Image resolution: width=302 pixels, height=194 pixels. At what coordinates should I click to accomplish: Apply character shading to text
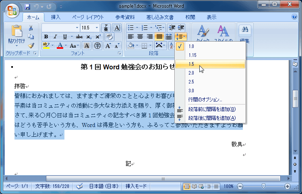tap(87, 46)
